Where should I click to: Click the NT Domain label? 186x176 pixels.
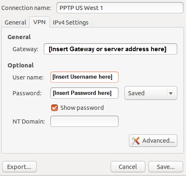[x=29, y=121]
